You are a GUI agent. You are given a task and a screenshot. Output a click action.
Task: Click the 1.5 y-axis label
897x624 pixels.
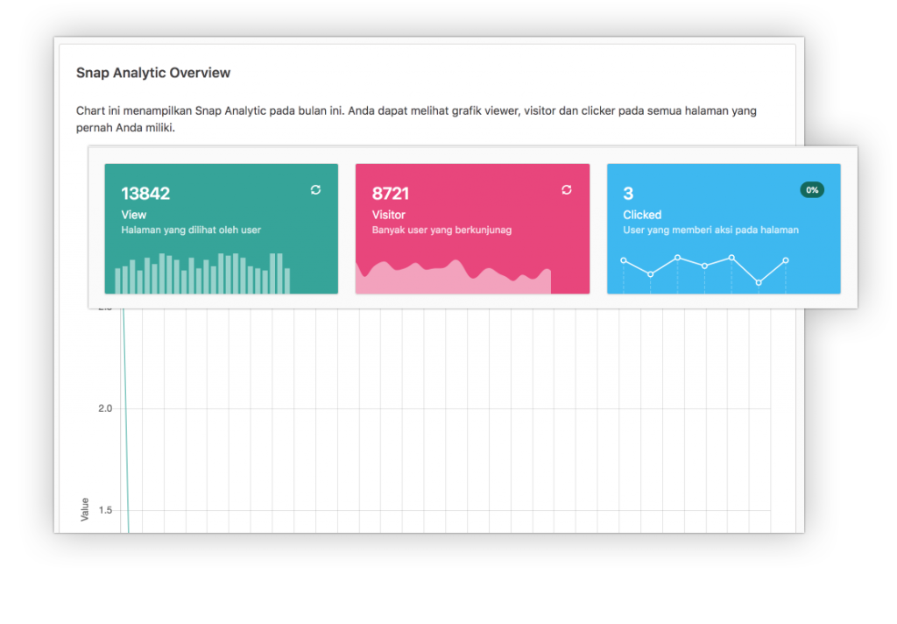coord(106,510)
